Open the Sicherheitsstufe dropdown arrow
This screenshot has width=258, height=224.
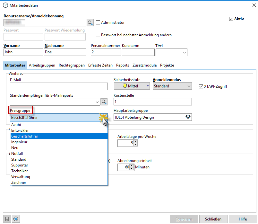click(x=148, y=86)
